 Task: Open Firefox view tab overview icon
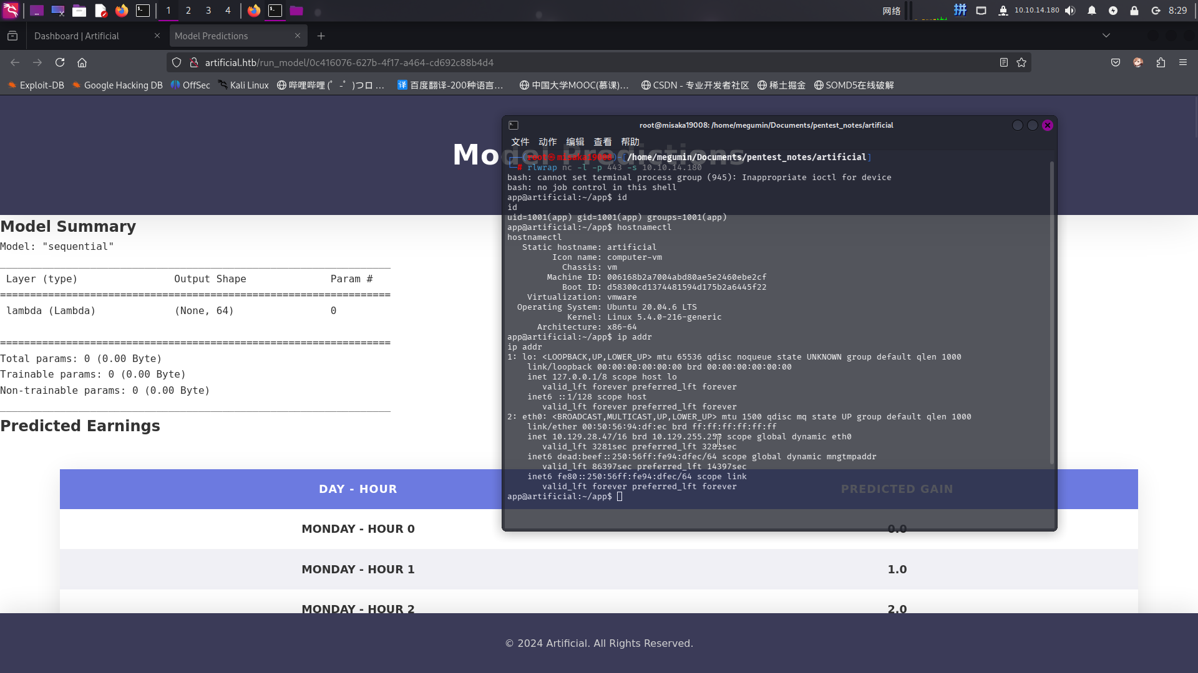click(12, 36)
